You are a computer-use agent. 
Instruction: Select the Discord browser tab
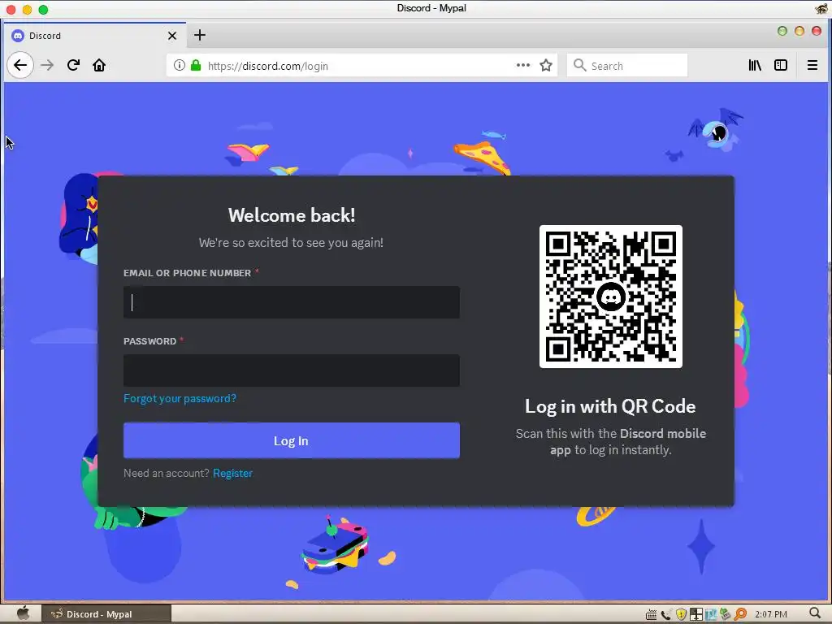[x=95, y=36]
